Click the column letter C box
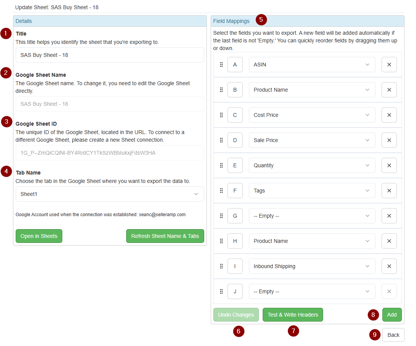The height and width of the screenshot is (346, 416). click(x=235, y=115)
